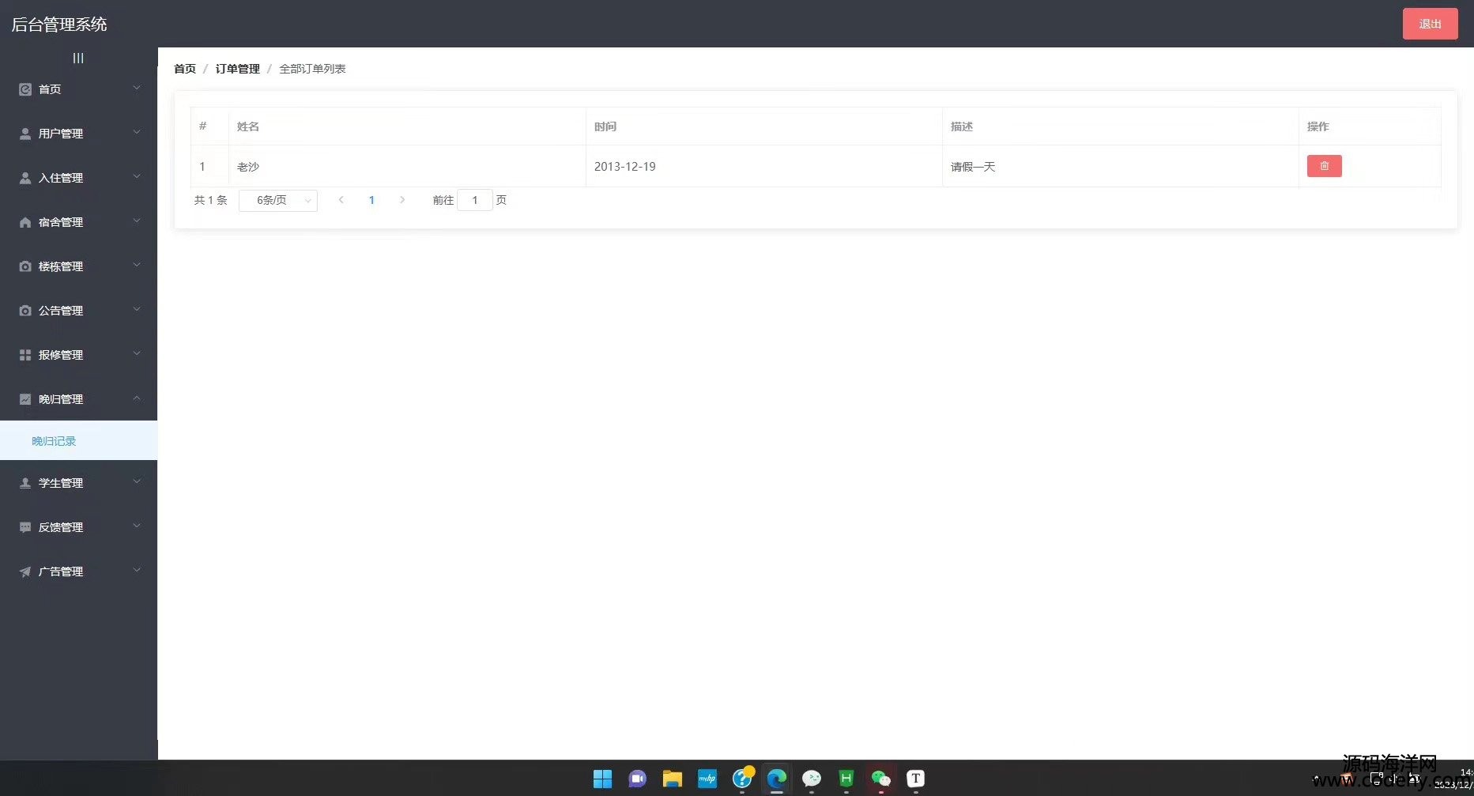Viewport: 1474px width, 796px height.
Task: Select the 晚归记录 submenu item
Action: [x=54, y=441]
